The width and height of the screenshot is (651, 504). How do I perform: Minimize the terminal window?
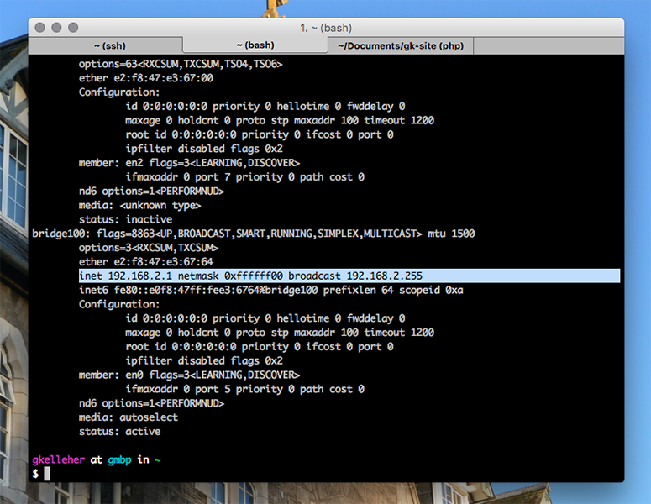[x=56, y=28]
